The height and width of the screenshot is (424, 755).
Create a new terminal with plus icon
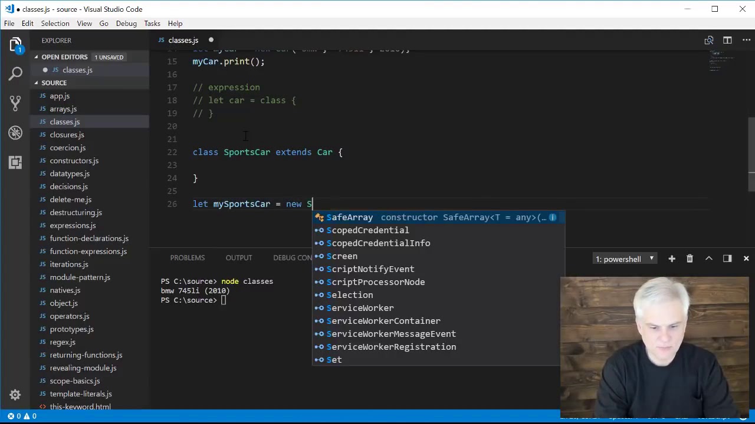click(672, 259)
